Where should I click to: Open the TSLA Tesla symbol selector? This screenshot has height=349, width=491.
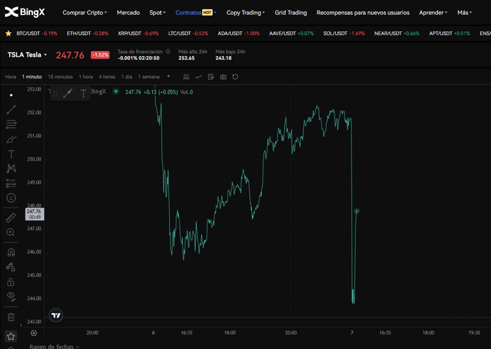[27, 55]
